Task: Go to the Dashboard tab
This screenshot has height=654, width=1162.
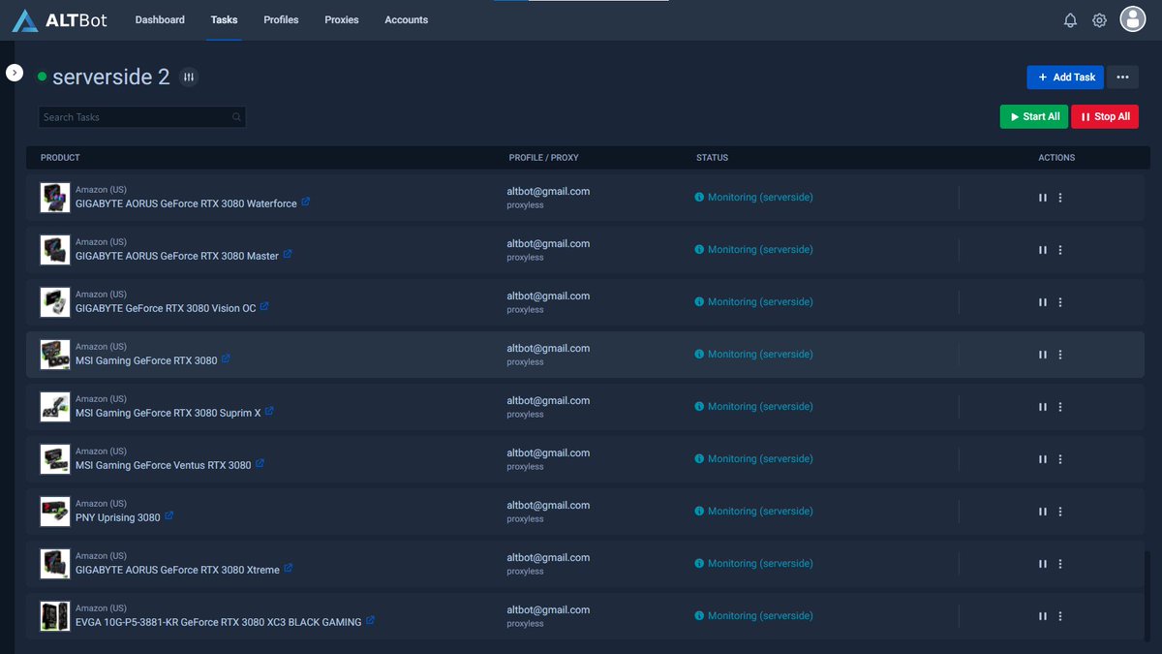Action: point(160,19)
